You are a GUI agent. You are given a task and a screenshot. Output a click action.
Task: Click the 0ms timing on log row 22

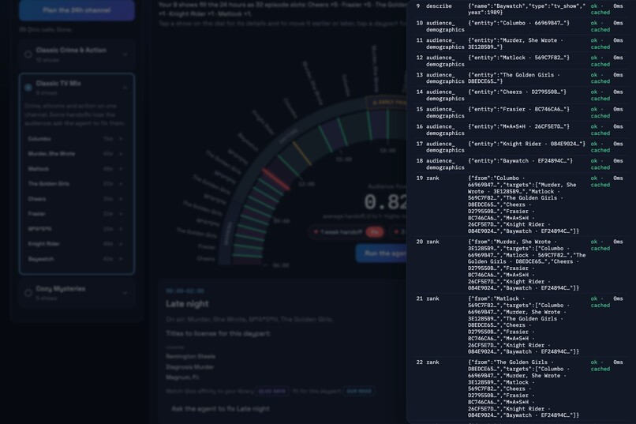tap(618, 362)
